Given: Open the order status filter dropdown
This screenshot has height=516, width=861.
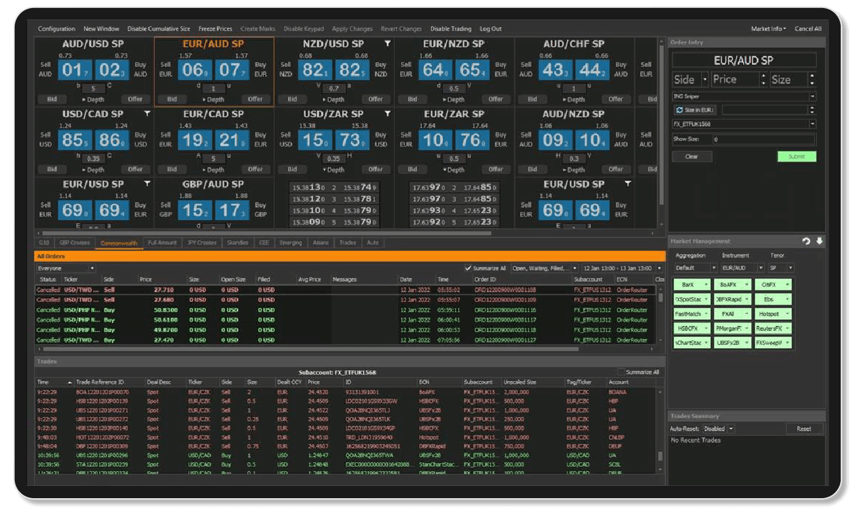Looking at the screenshot, I should (544, 268).
